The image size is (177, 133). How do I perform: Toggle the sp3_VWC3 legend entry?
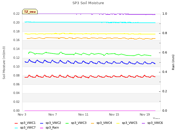76,123
